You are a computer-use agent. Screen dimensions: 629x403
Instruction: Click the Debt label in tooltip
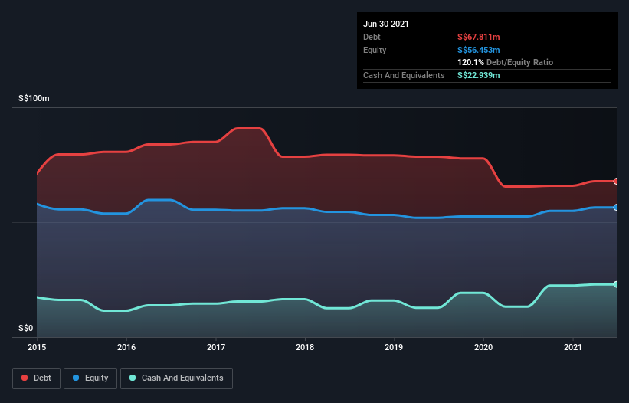point(372,37)
